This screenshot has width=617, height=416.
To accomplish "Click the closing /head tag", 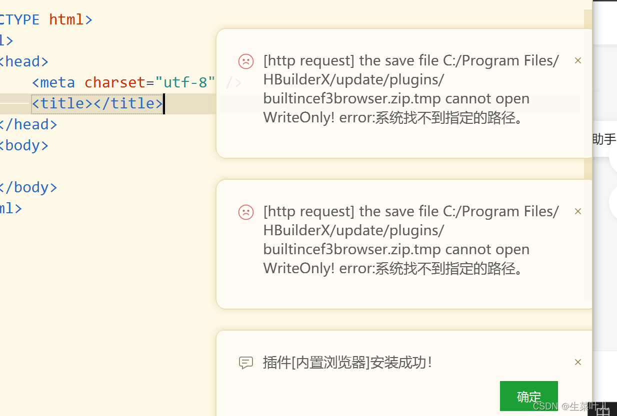I will point(28,124).
